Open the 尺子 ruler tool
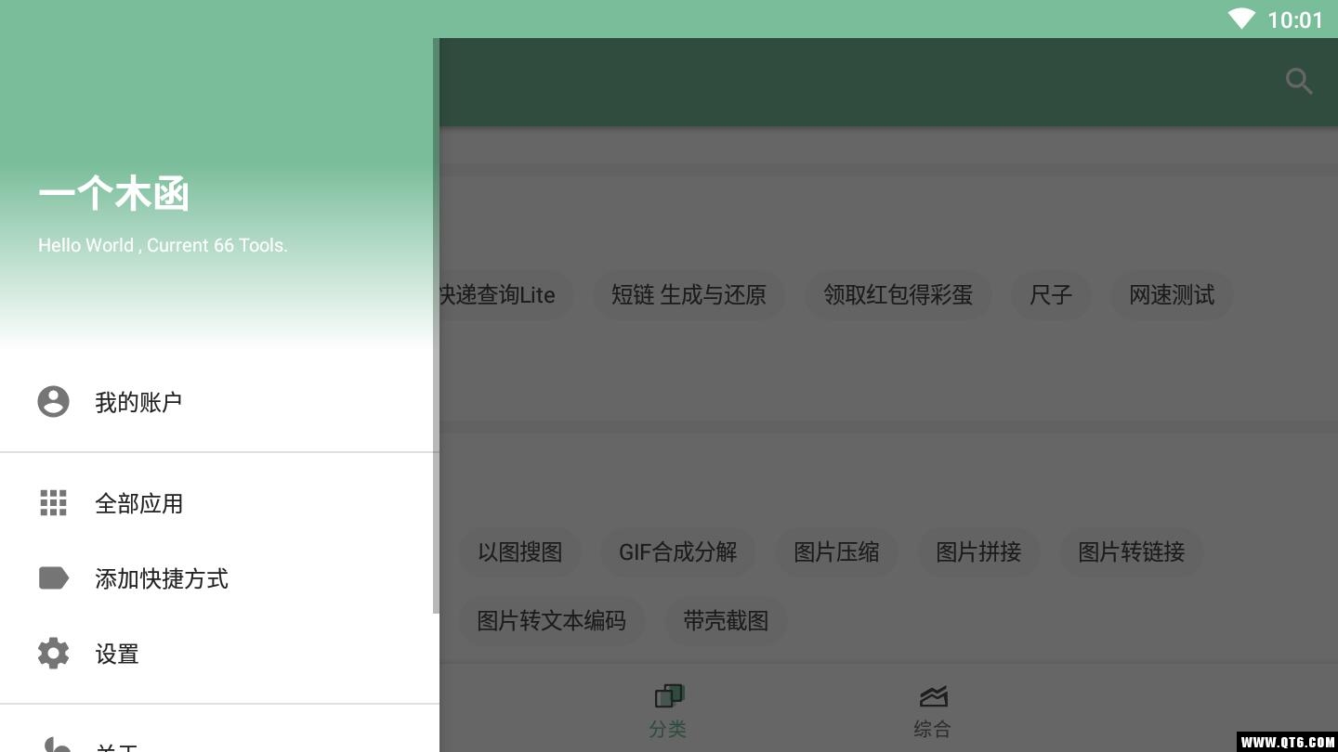 1051,295
